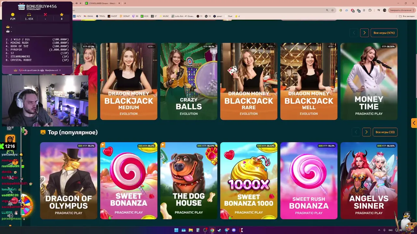Open the KICK bookmark

(144, 16)
